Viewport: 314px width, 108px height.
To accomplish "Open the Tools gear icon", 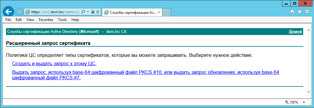I will point(307,12).
